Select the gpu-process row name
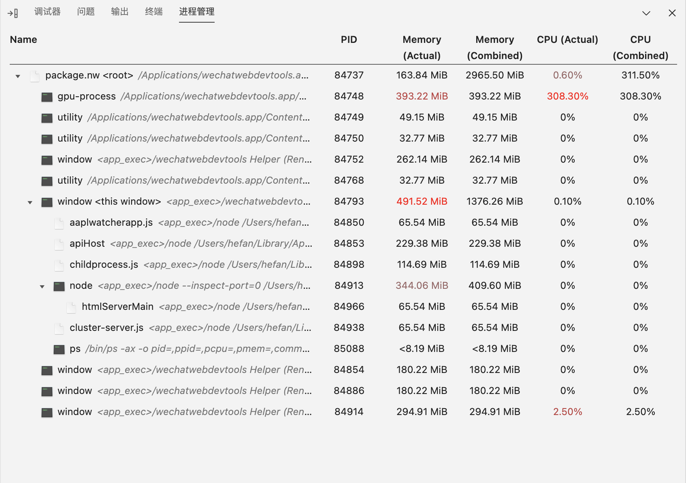The height and width of the screenshot is (483, 686). 87,96
